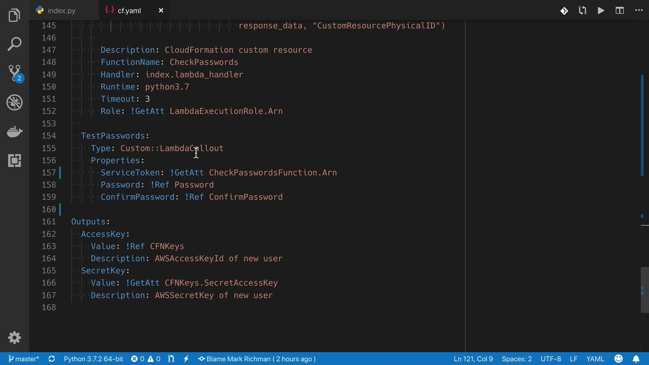Open the Explorer files icon
This screenshot has height=365, width=649.
tap(14, 15)
